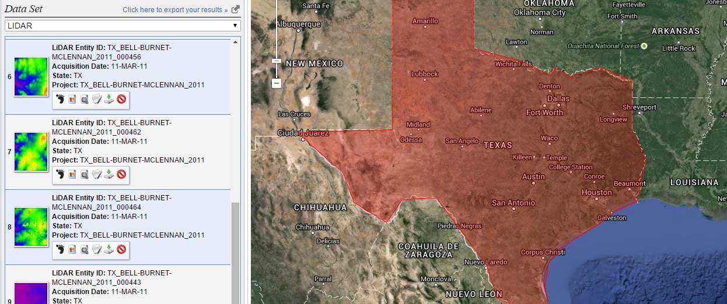Screen dimensions: 727x304
Task: Open the LIDAR data set dropdown
Action: point(123,26)
